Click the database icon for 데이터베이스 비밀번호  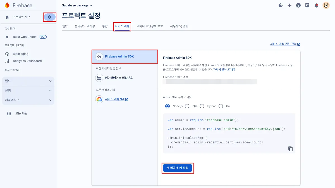[99, 78]
